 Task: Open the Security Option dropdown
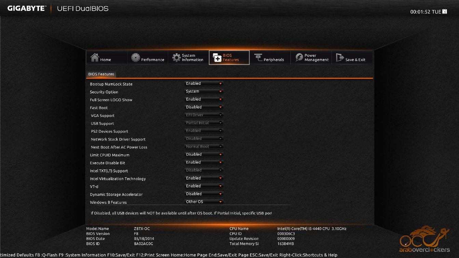(x=204, y=92)
